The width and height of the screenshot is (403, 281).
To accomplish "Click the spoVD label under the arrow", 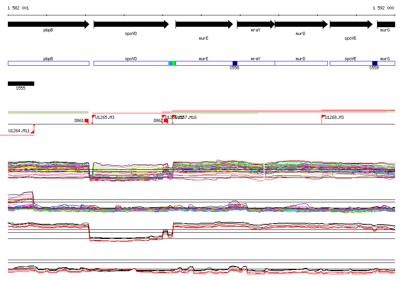I will [x=131, y=34].
